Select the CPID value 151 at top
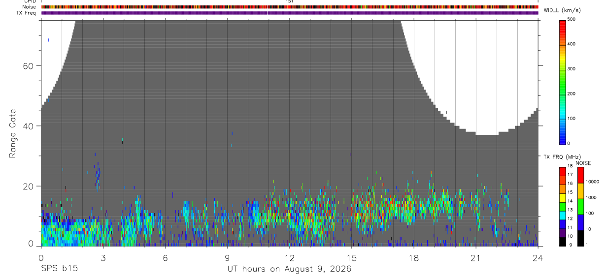 tap(289, 1)
